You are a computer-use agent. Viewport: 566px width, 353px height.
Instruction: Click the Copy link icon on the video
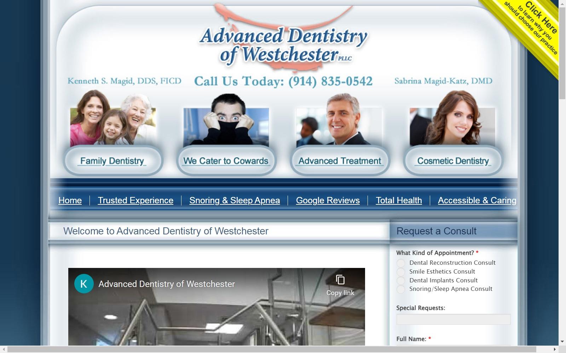(340, 280)
